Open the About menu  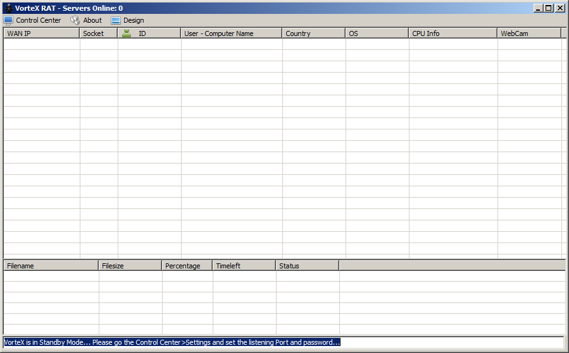tap(92, 20)
